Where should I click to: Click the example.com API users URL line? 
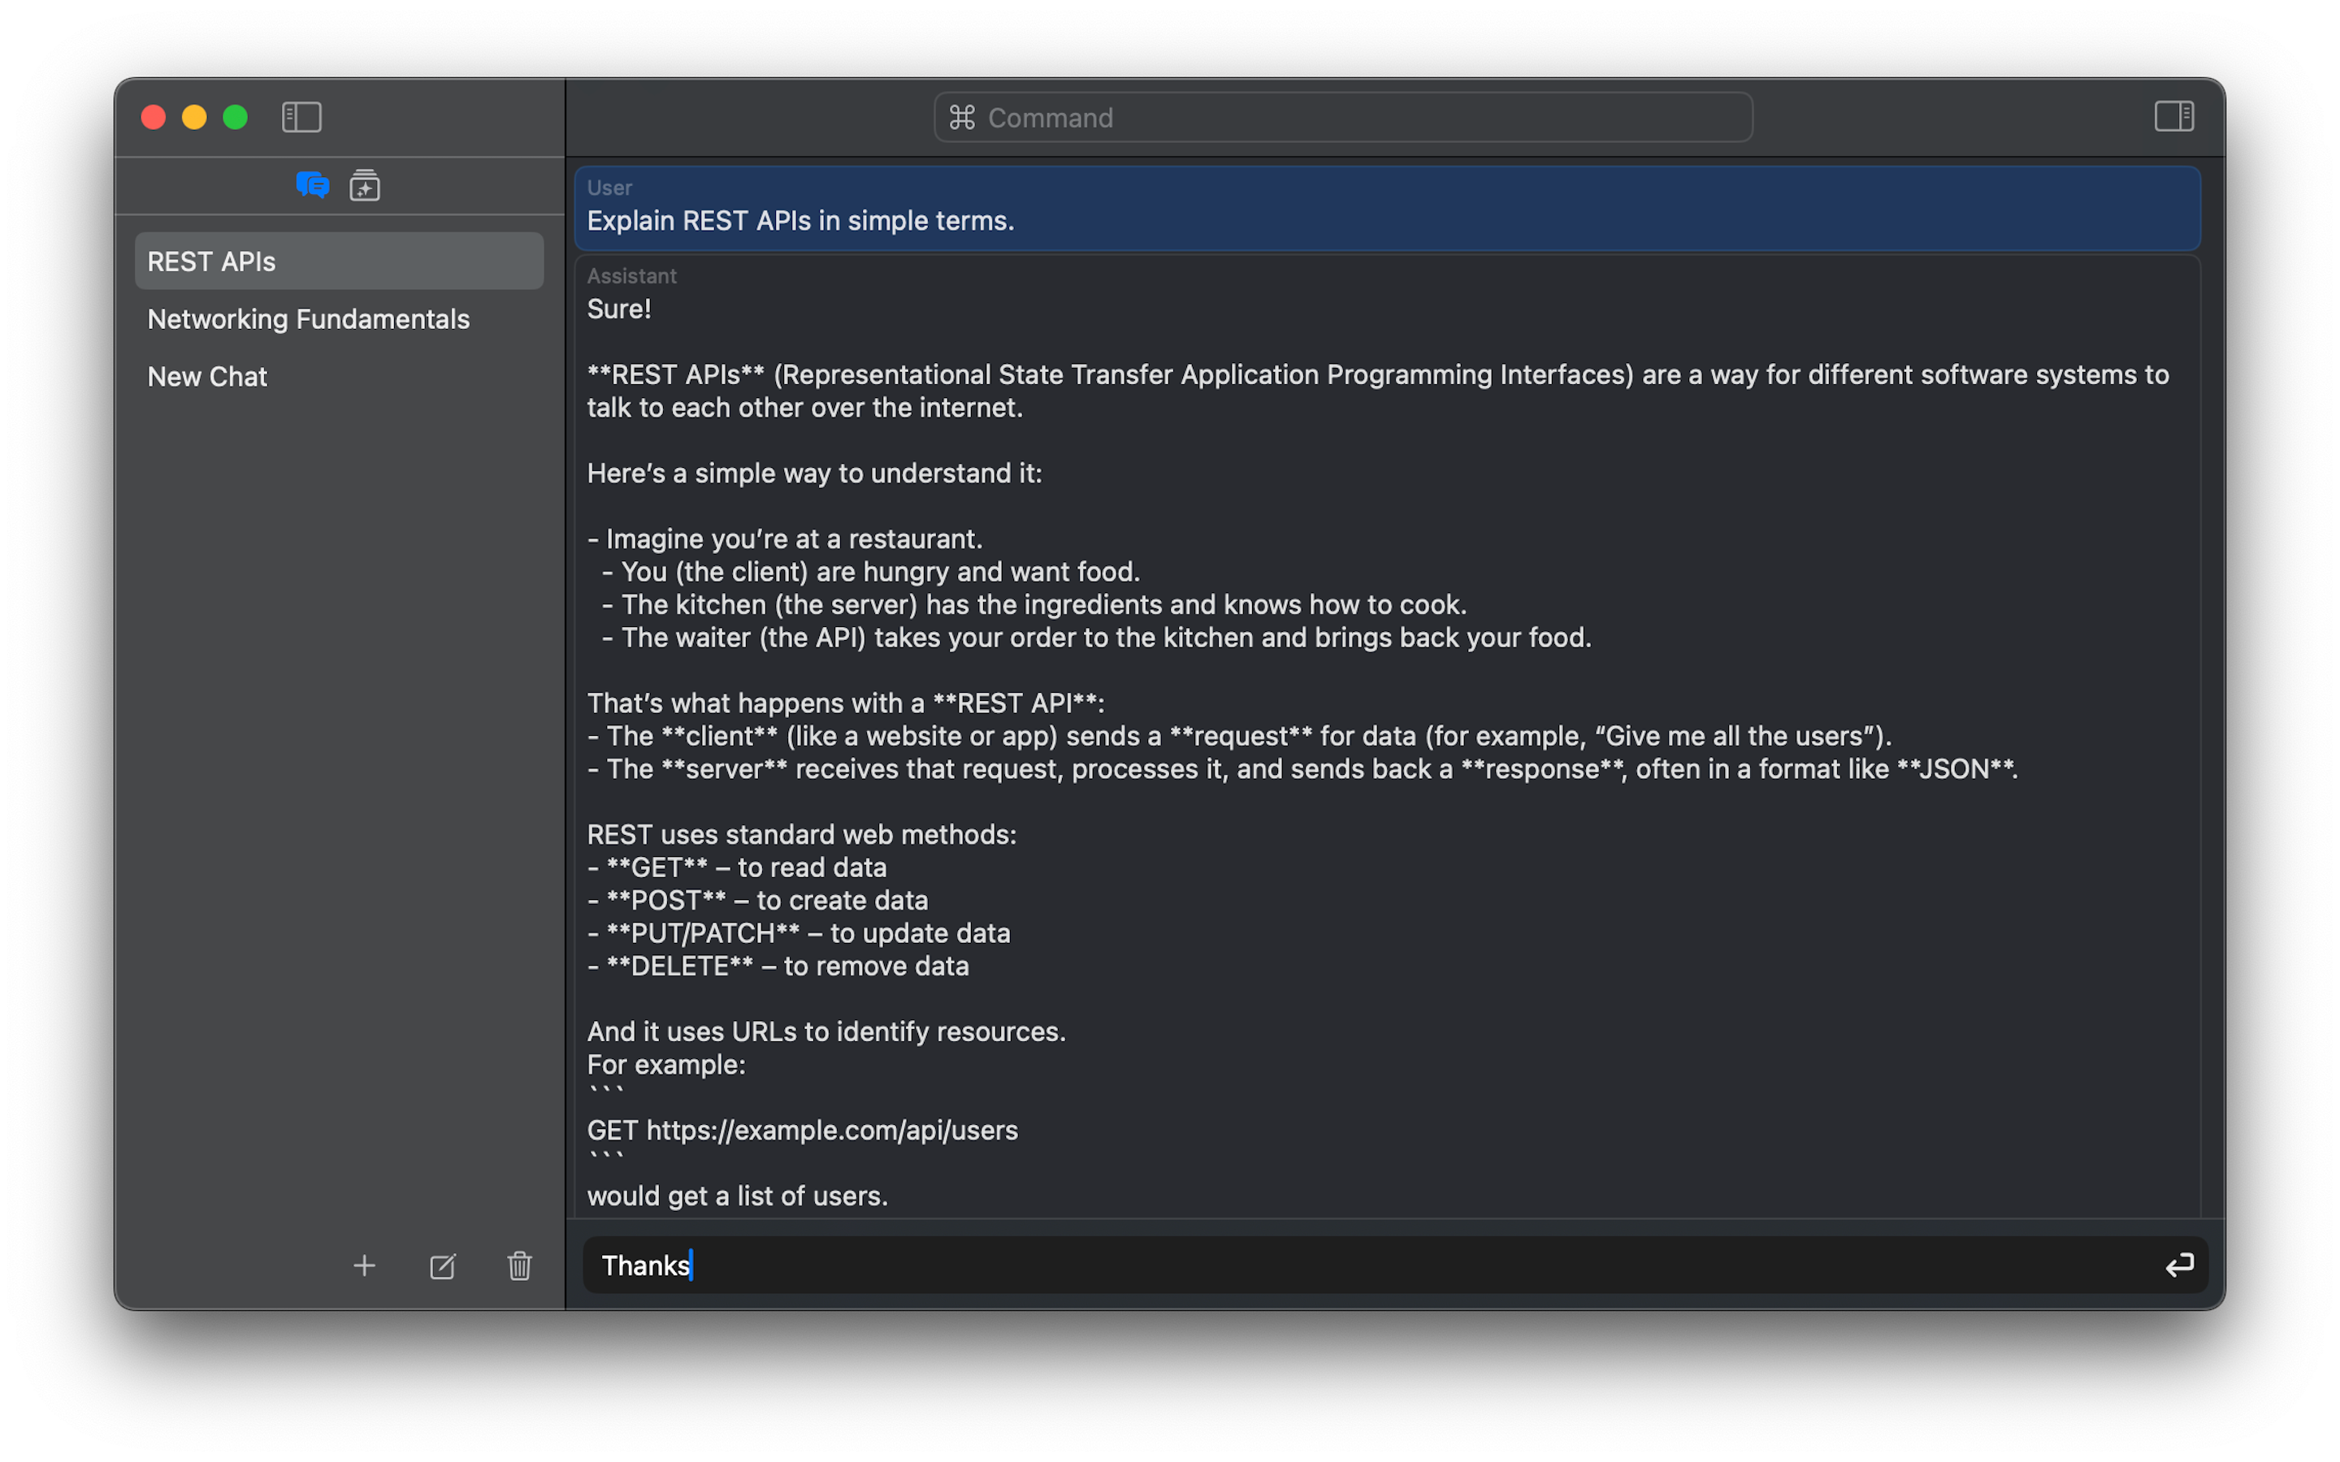pos(802,1131)
